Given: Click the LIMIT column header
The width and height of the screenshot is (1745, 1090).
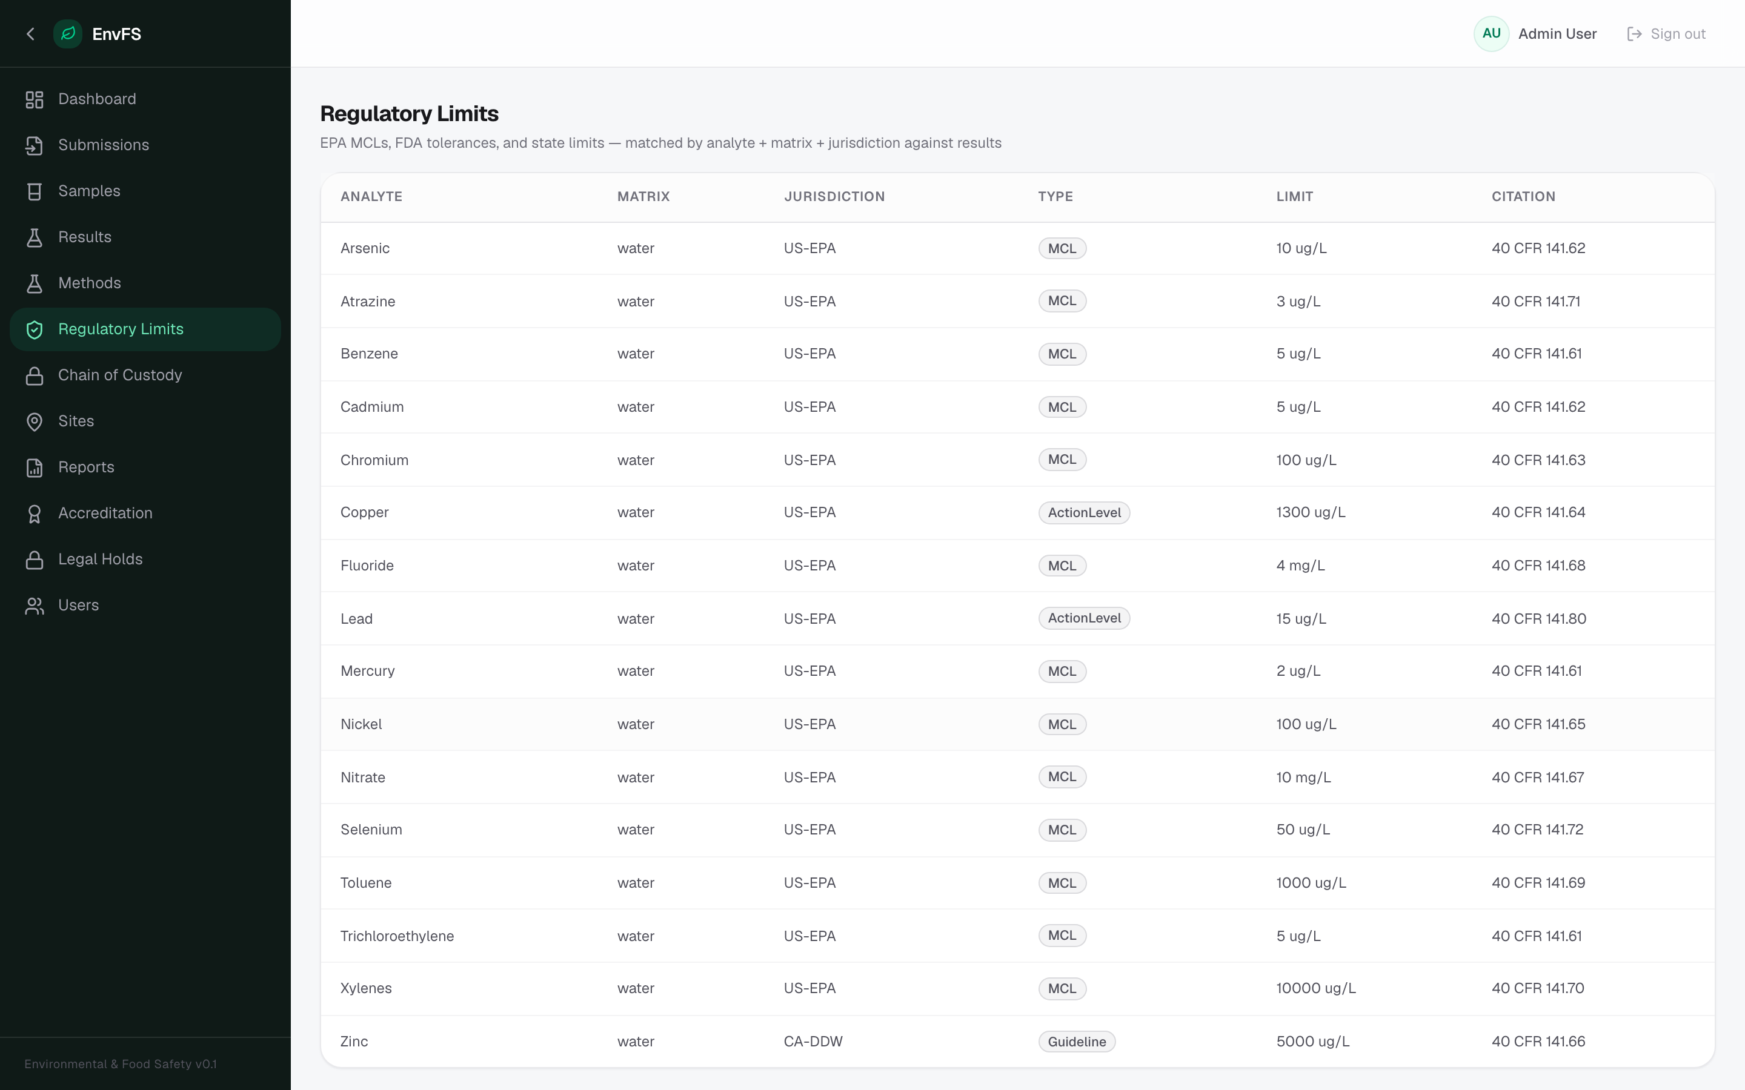Looking at the screenshot, I should click(1294, 197).
